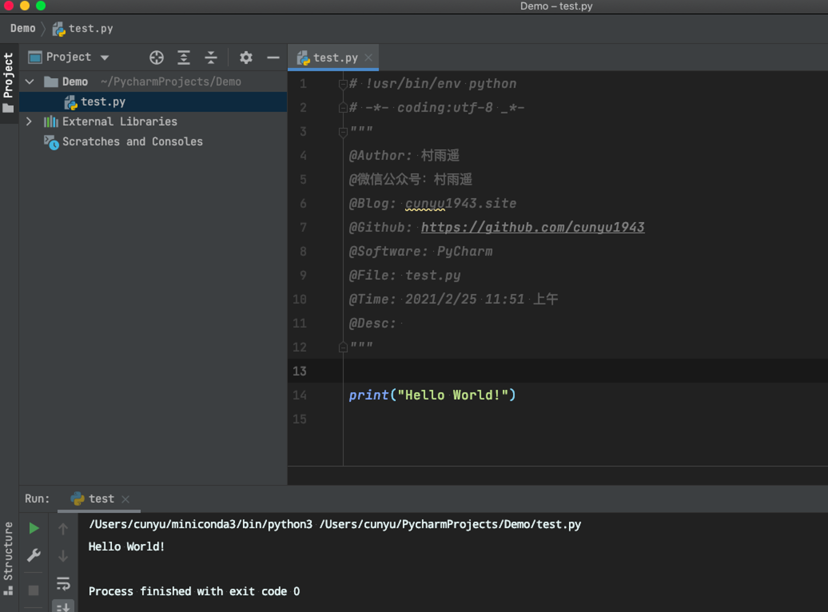Open Project panel settings gear
This screenshot has width=828, height=612.
pyautogui.click(x=246, y=58)
